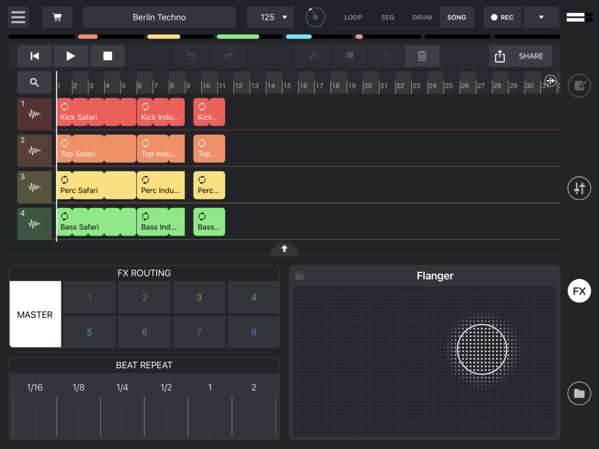Open the mixer sliders panel
599x449 pixels.
579,188
